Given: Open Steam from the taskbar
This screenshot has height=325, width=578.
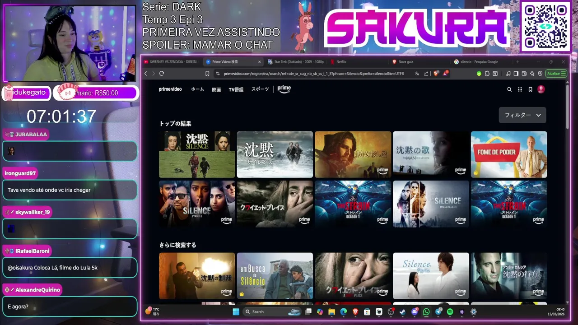Looking at the screenshot, I should coord(402,312).
